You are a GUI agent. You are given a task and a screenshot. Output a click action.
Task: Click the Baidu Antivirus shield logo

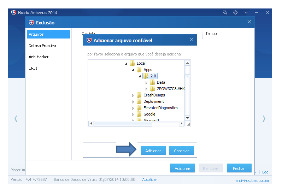(x=14, y=13)
